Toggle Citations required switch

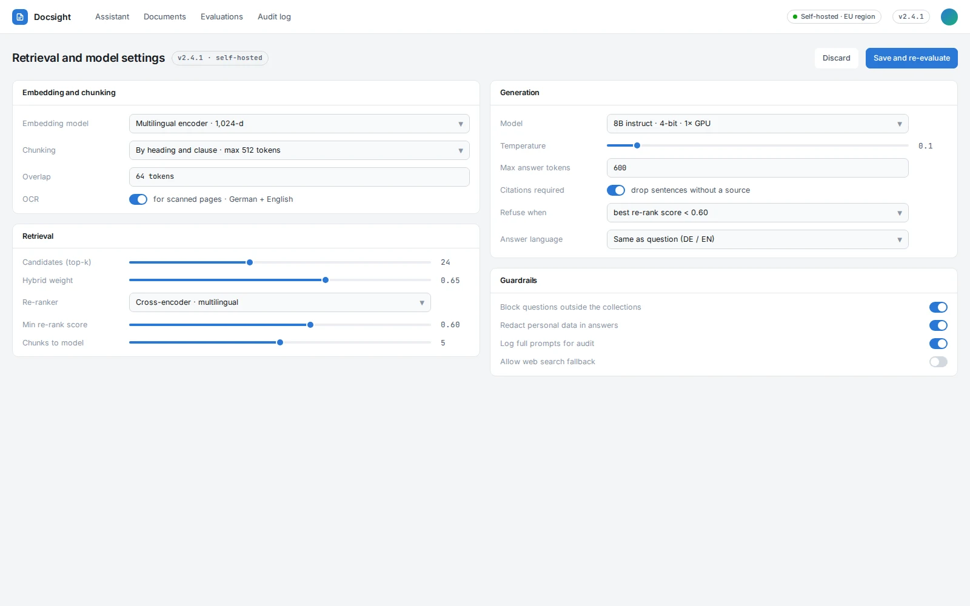pos(616,190)
